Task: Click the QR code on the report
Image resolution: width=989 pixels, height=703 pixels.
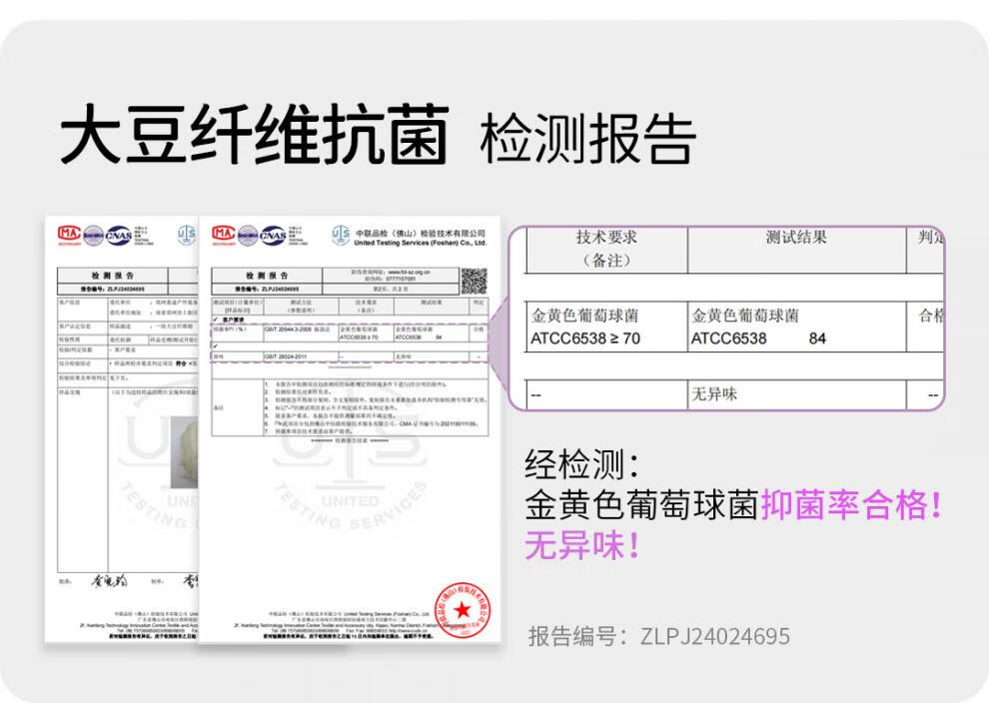Action: [474, 282]
